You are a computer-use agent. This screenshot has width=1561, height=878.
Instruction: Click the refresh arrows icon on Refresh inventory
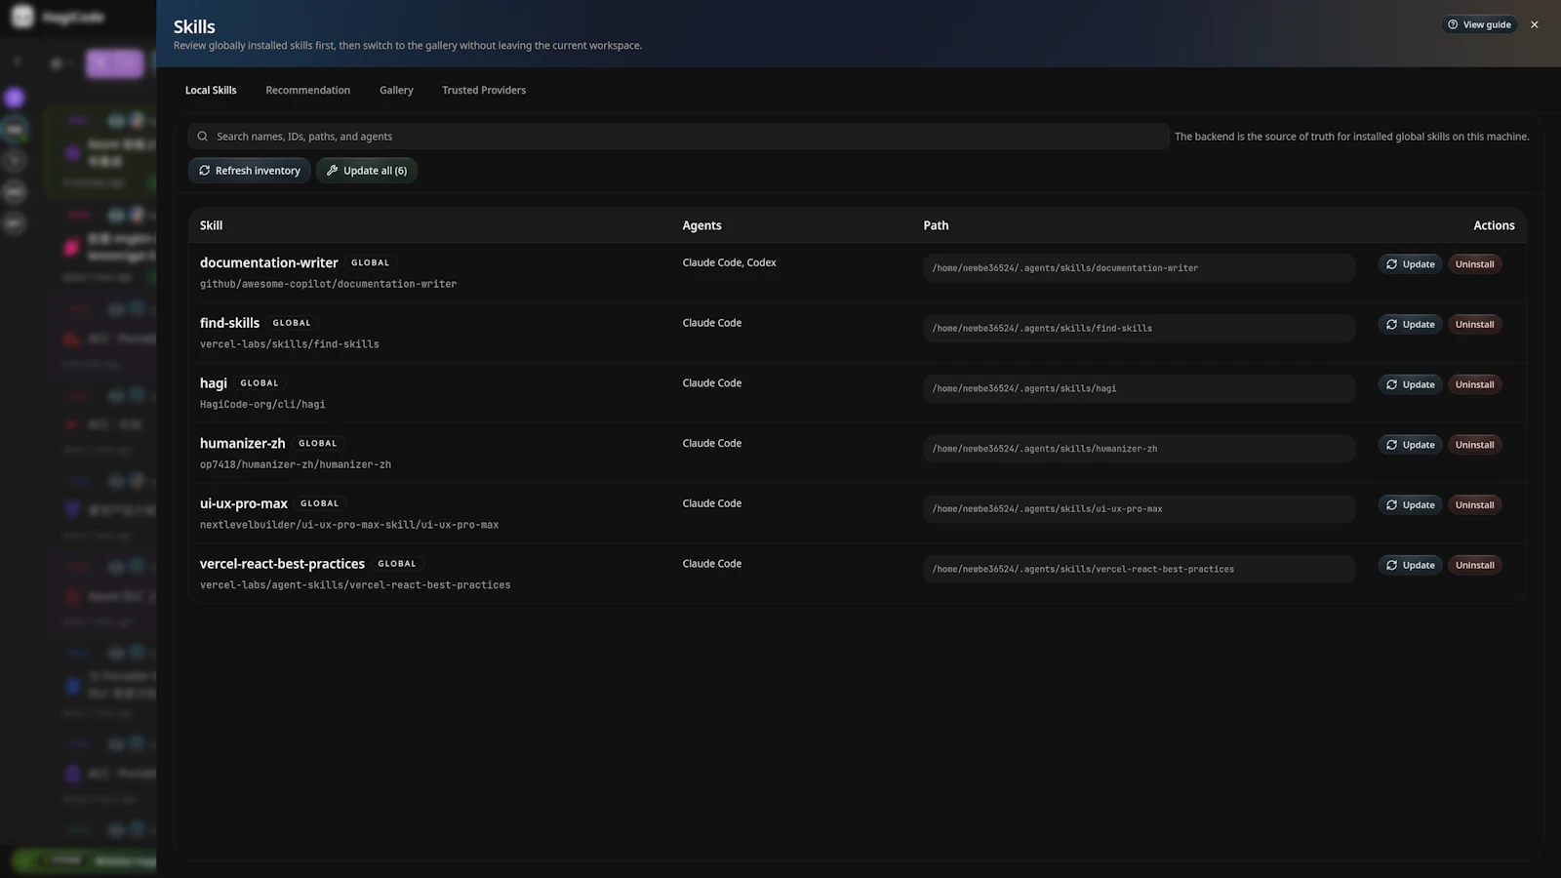coord(206,170)
